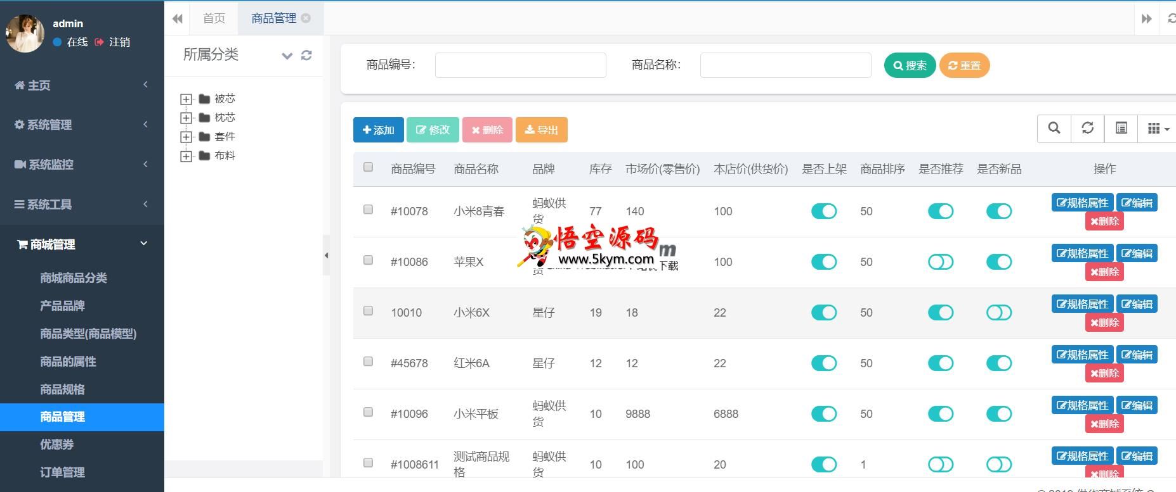Expand the 枕芯 tree node plus box

coord(186,118)
